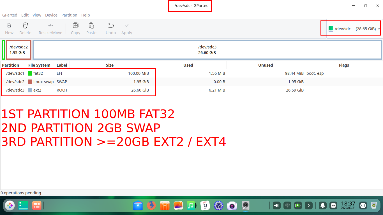
Task: Launch Firefox from the dock
Action: pos(151,205)
